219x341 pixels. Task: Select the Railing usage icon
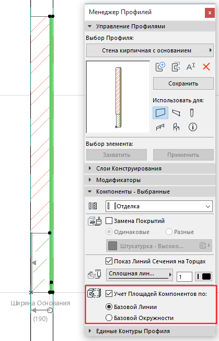(x=160, y=127)
